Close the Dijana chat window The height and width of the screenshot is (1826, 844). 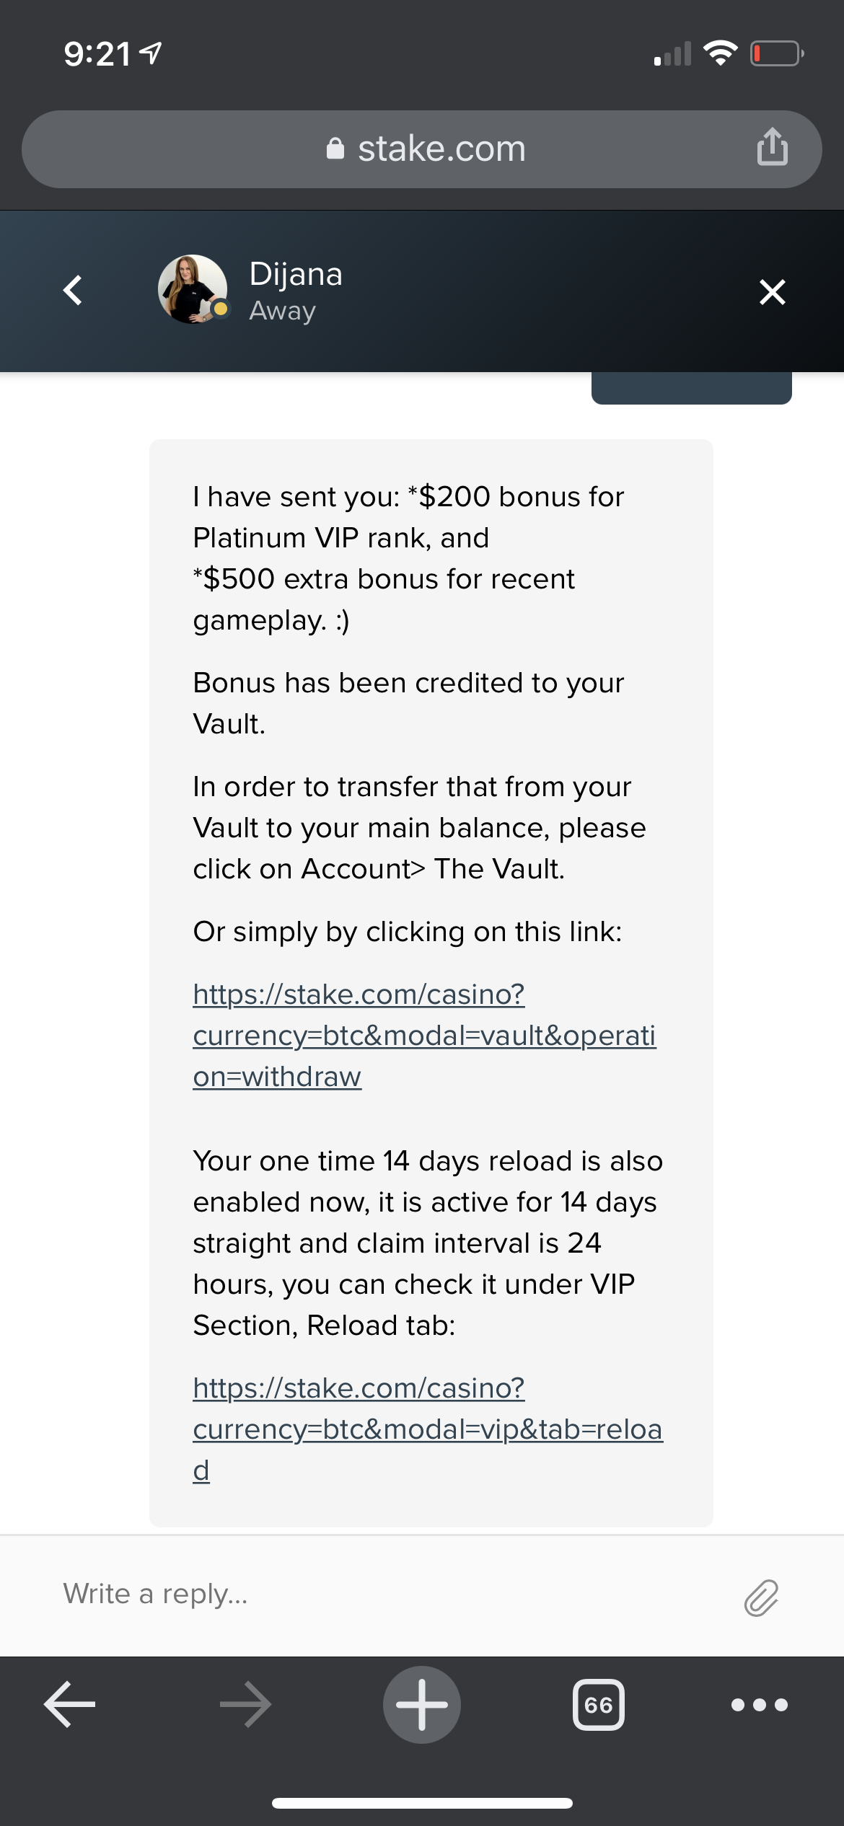772,292
